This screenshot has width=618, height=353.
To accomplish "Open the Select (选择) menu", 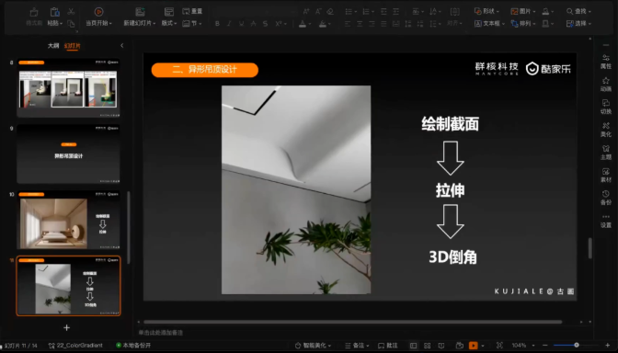I will tap(579, 24).
